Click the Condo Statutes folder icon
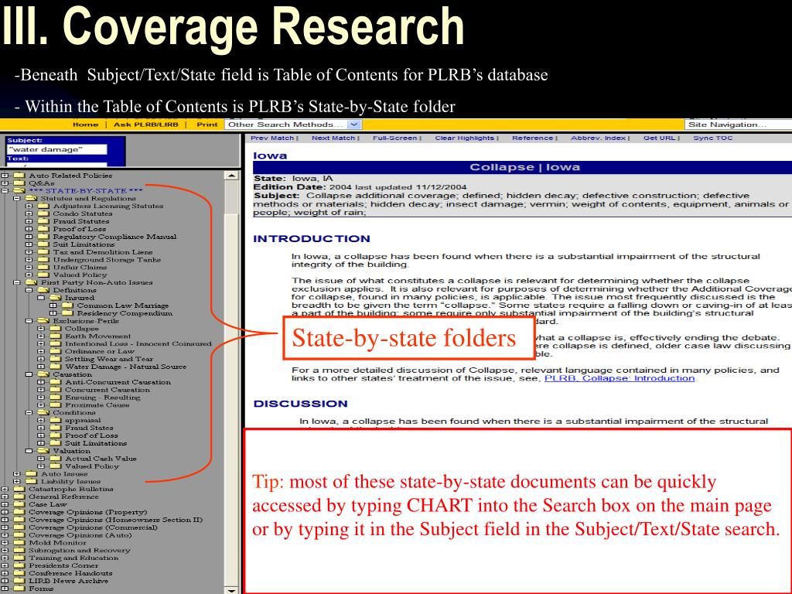792x594 pixels. coord(43,213)
